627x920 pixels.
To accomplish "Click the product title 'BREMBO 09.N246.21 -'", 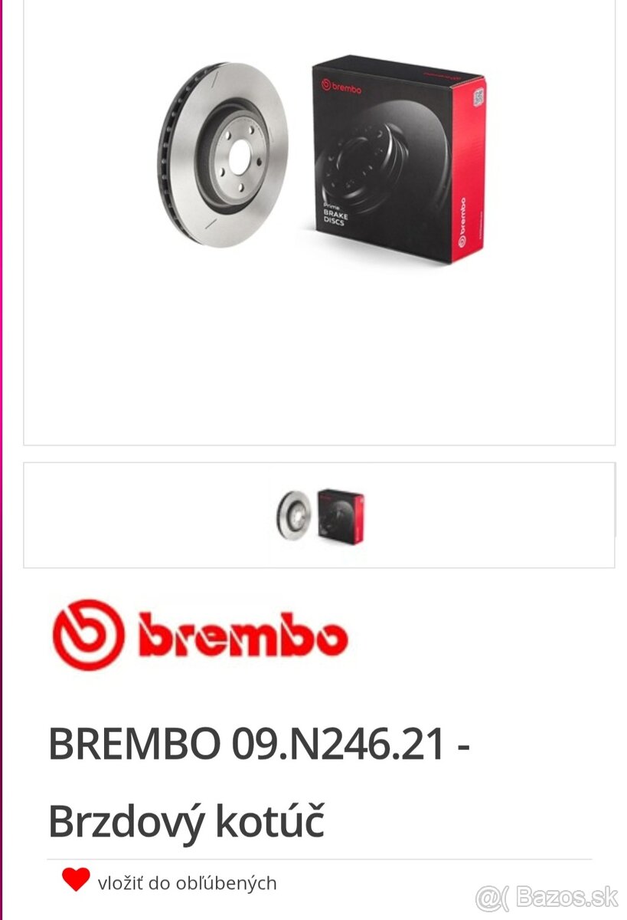I will 259,744.
